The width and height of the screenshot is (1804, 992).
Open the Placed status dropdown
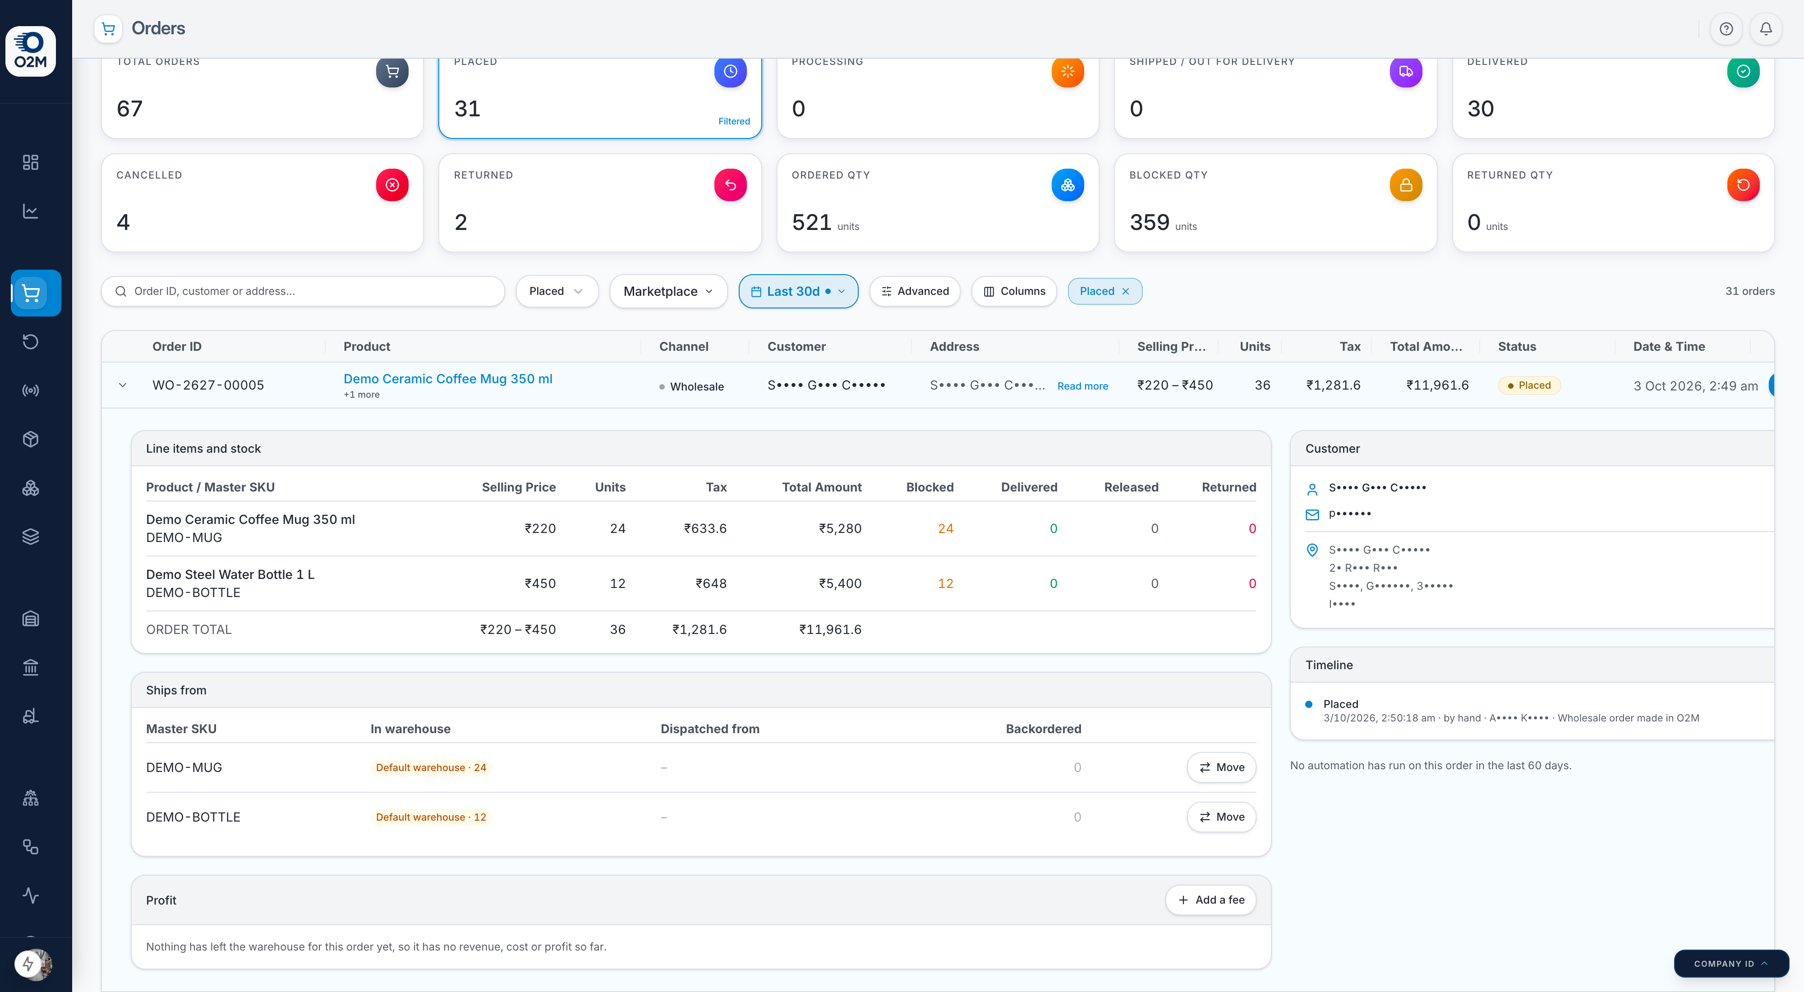click(557, 291)
